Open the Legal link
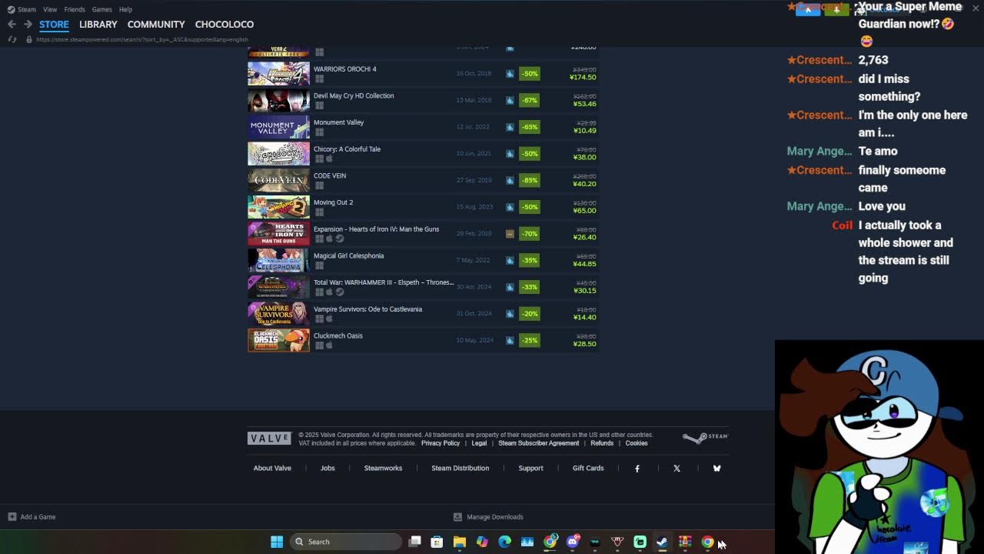The height and width of the screenshot is (554, 984). [x=479, y=443]
